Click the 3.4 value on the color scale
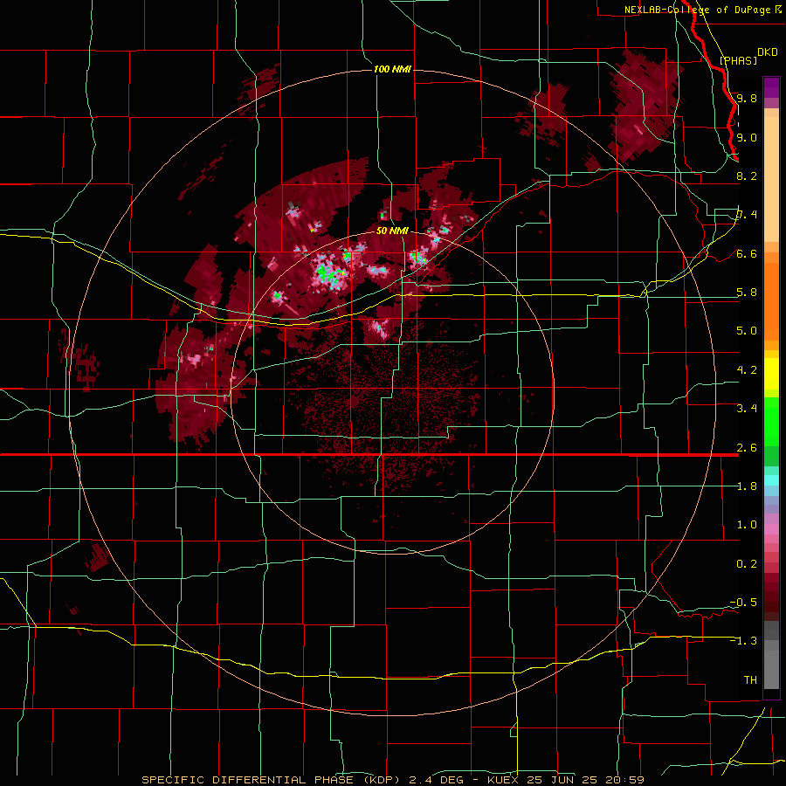786x786 pixels. tap(747, 409)
